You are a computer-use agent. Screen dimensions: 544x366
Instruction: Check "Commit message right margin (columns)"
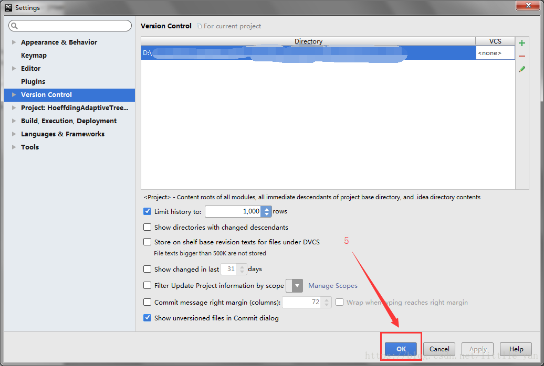pos(147,303)
